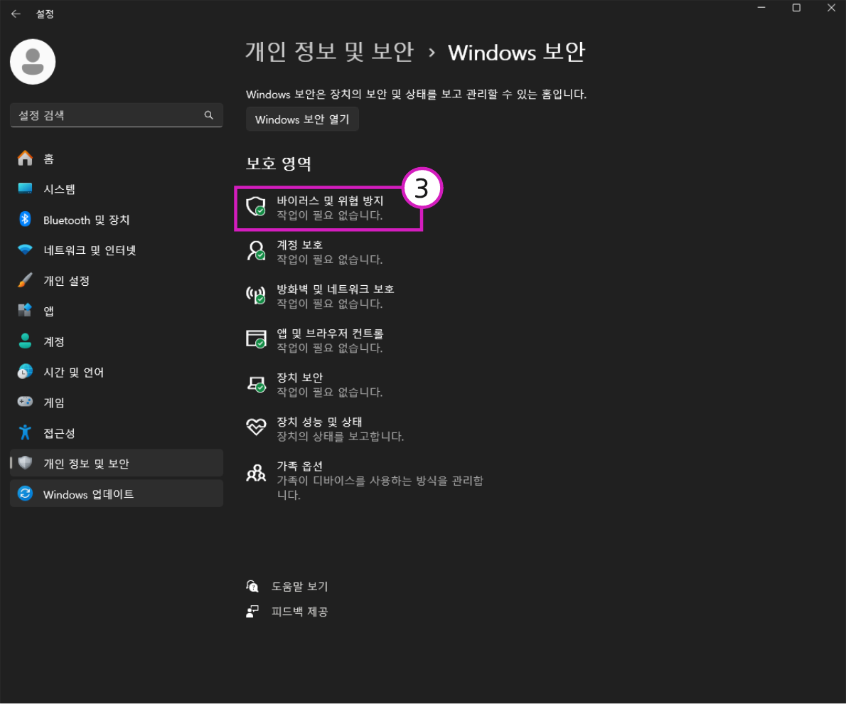Viewport: 846px width, 704px height.
Task: Open the 앱 settings page
Action: tap(117, 311)
